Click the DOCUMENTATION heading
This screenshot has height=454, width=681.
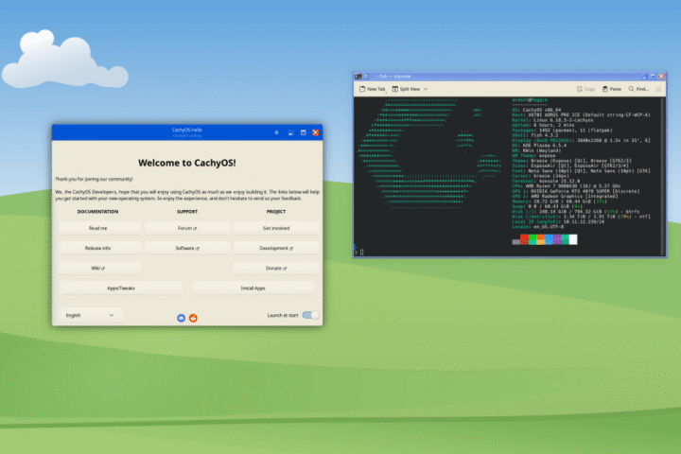97,212
